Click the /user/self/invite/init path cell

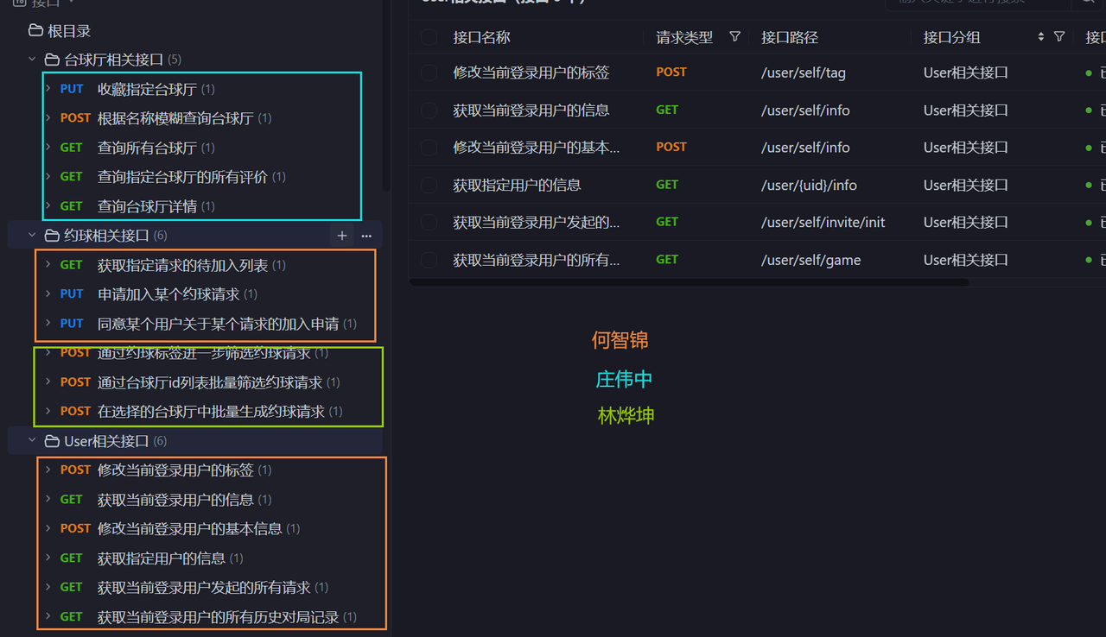[823, 223]
